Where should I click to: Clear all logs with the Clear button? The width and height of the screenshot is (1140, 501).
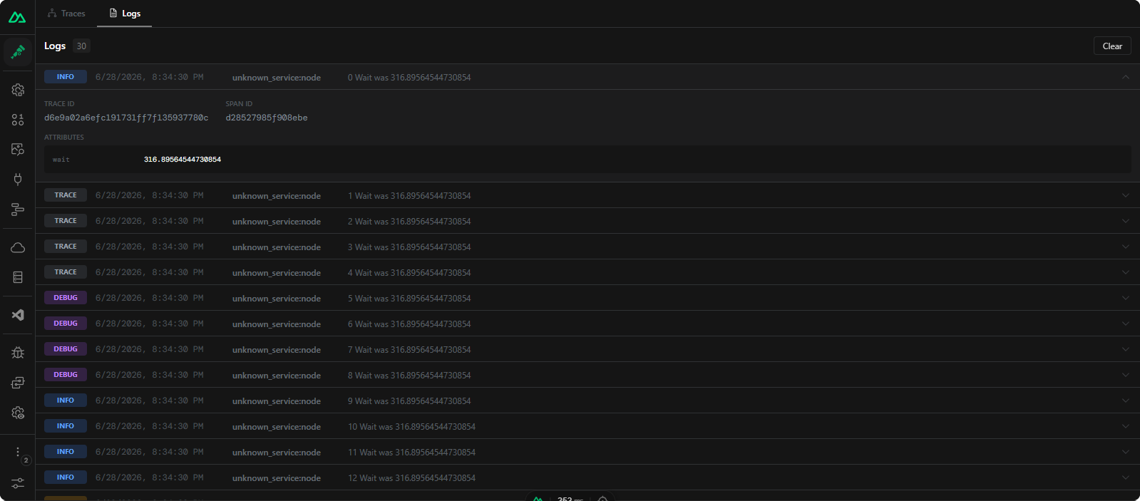(1112, 46)
